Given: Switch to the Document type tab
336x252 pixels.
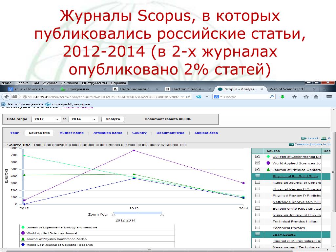Looking at the screenshot, I should (x=170, y=133).
